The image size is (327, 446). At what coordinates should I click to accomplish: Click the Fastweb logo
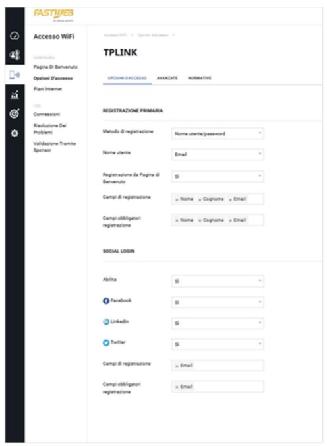(53, 15)
